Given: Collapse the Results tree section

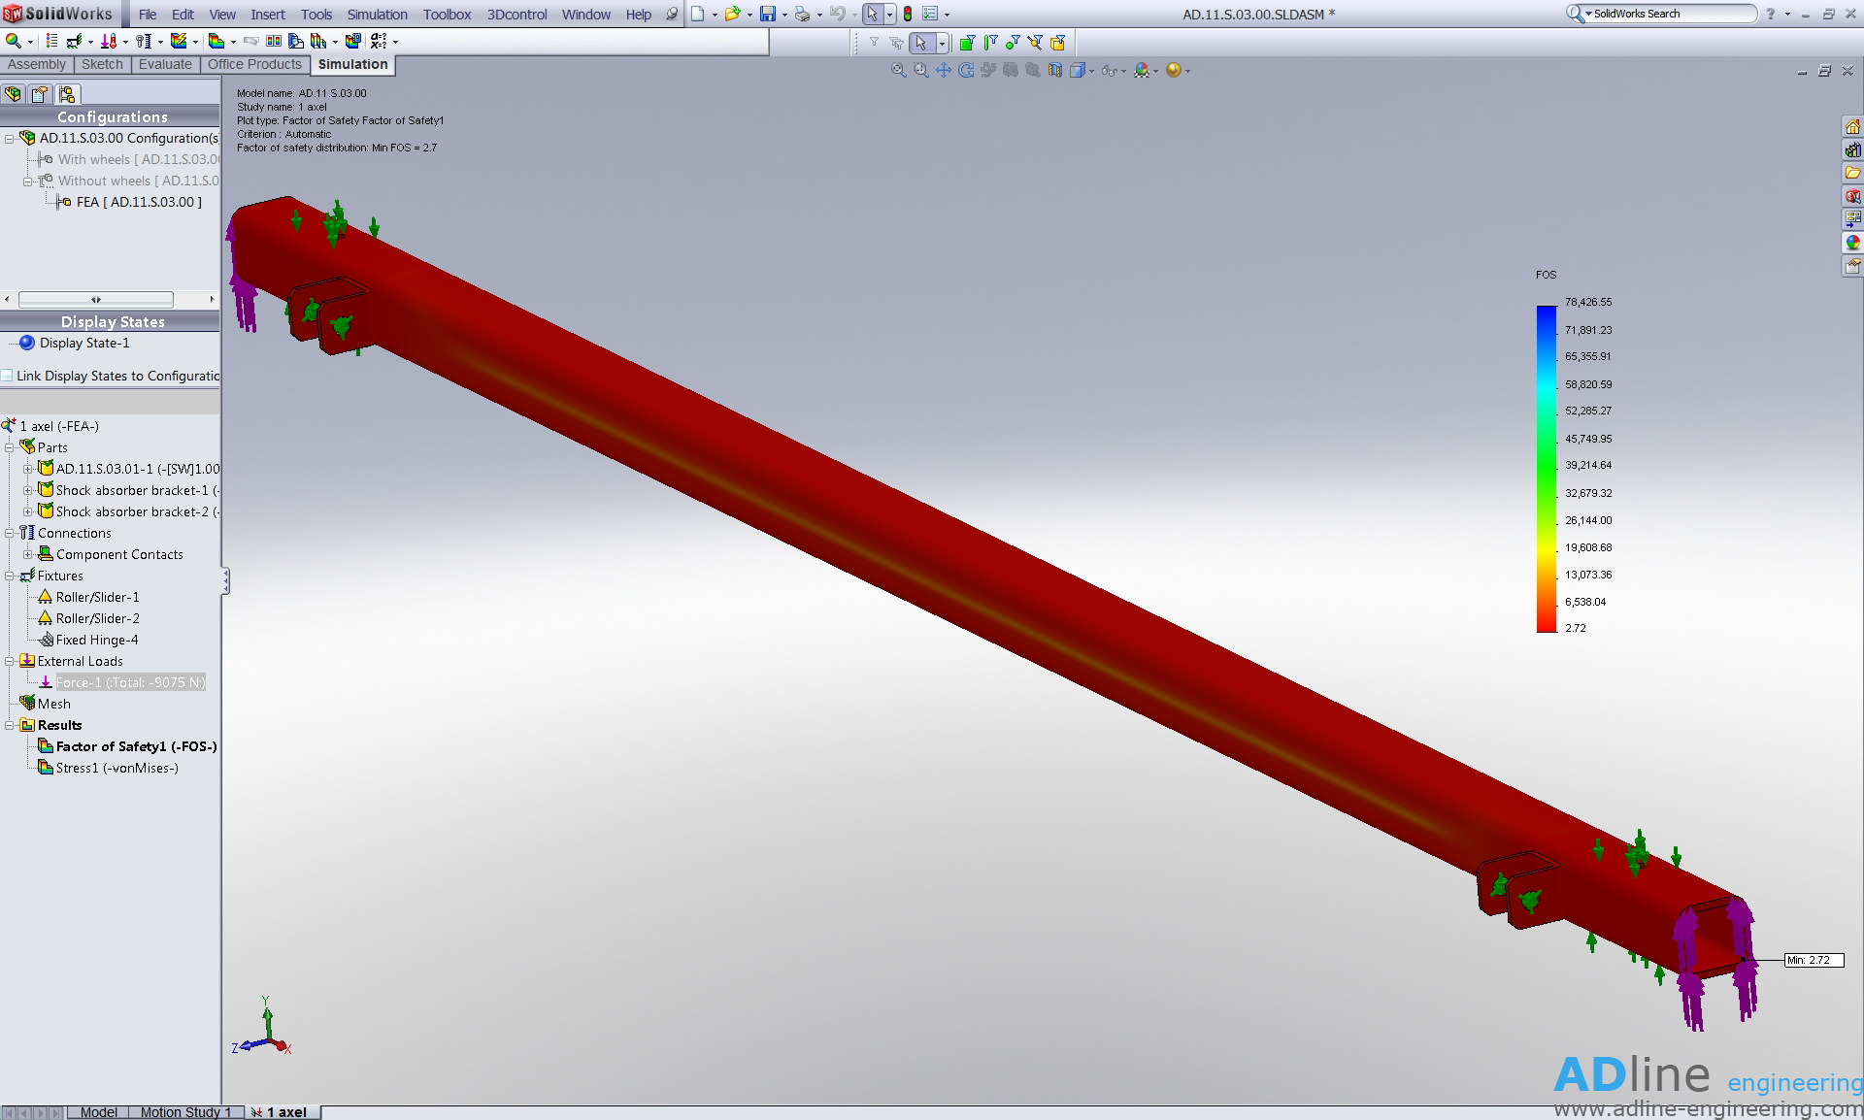Looking at the screenshot, I should pos(11,724).
